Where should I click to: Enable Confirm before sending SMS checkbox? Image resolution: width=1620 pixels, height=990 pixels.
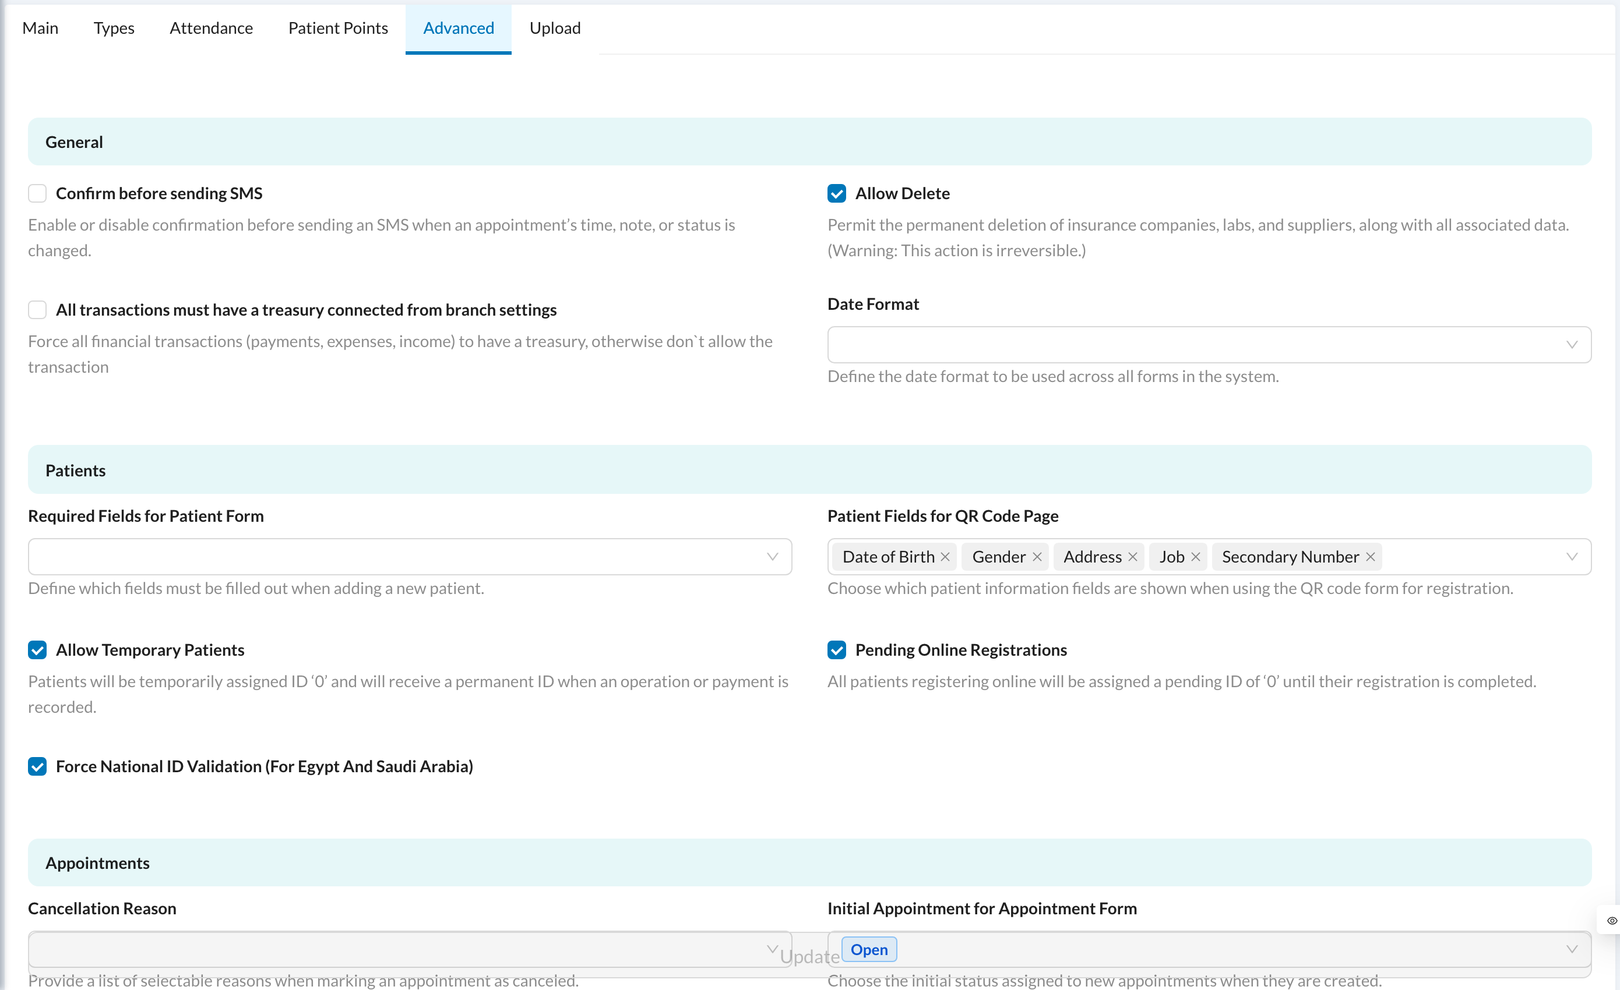(37, 193)
